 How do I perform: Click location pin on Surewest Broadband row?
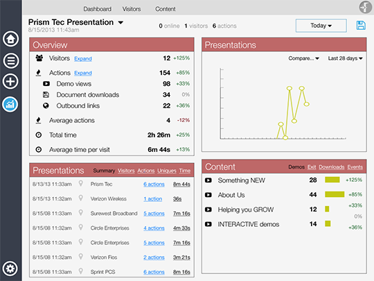click(81, 213)
